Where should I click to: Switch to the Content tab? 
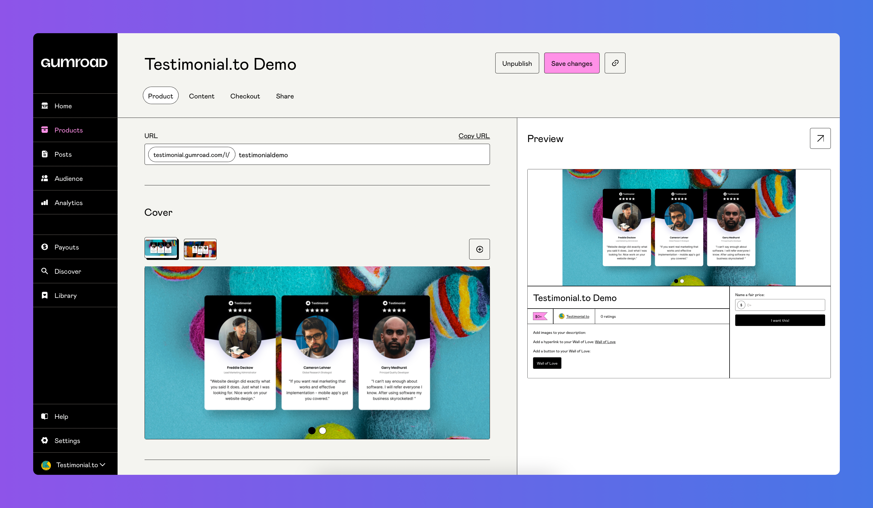202,96
